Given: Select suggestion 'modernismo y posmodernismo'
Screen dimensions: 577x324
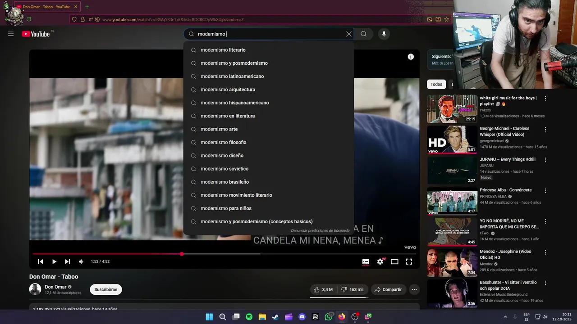Looking at the screenshot, I should coord(268,63).
